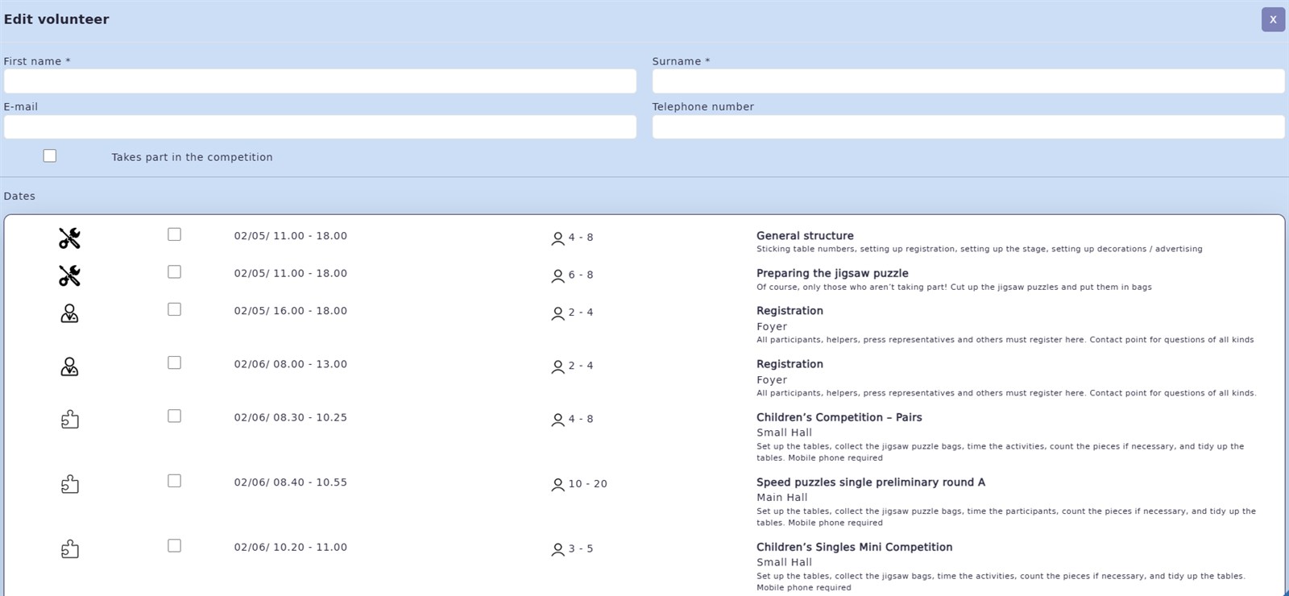The image size is (1289, 596).
Task: Click the registration person icon for 02/06 08.00
Action: click(69, 367)
